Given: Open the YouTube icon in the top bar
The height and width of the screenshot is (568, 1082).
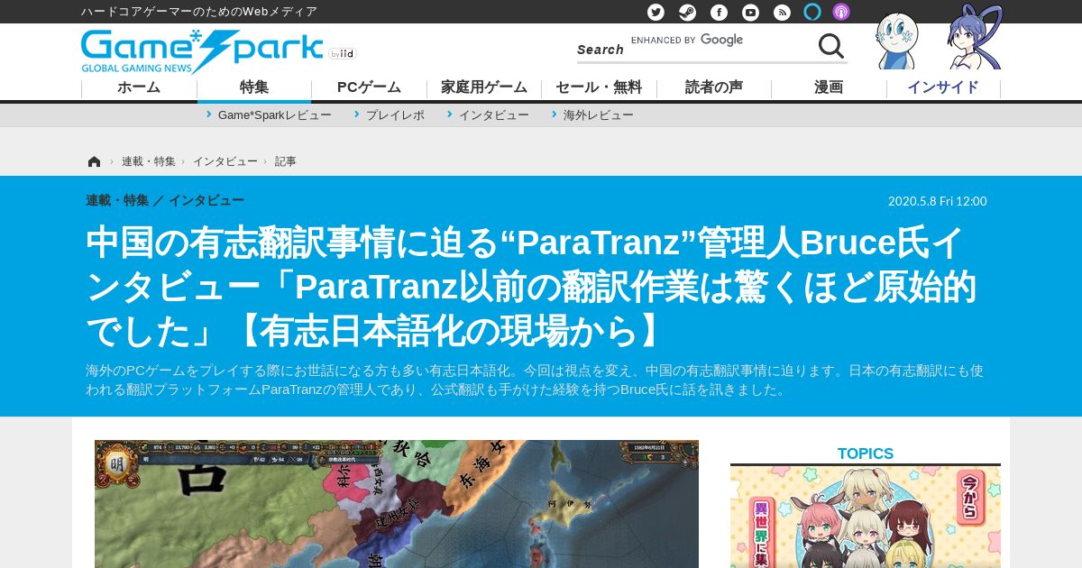Looking at the screenshot, I should click(x=750, y=12).
